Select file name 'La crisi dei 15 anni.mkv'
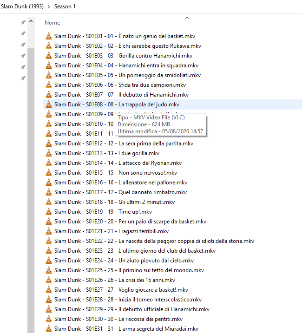This screenshot has width=302, height=333. (x=147, y=281)
